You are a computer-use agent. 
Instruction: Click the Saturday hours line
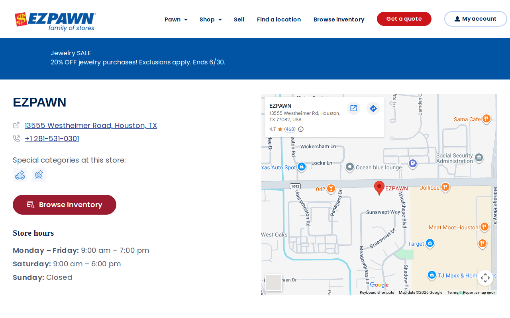67,264
